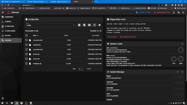
Task: Refresh the Update Manager
Action: [178, 72]
